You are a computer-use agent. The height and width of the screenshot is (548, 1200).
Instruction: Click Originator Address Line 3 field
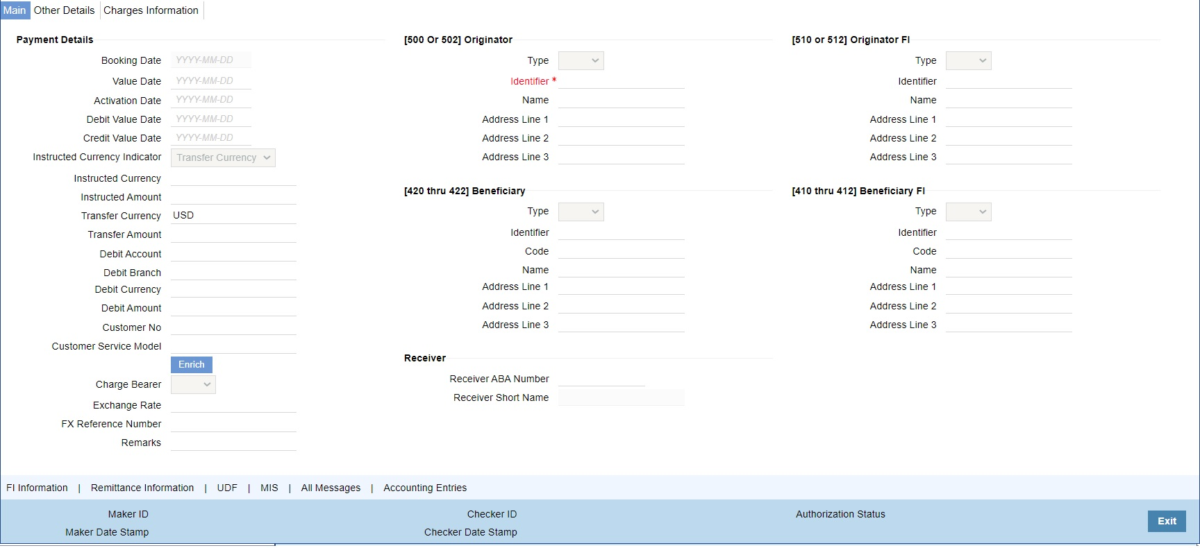[622, 157]
